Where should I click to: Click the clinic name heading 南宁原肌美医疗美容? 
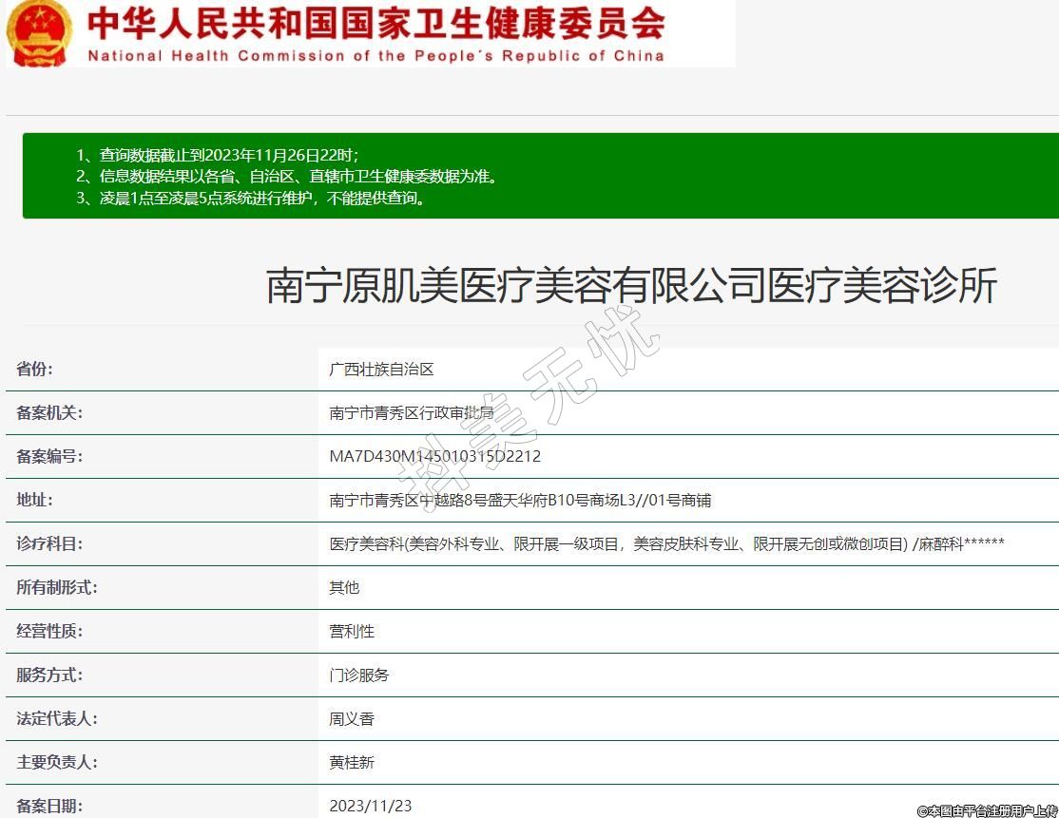coord(631,286)
